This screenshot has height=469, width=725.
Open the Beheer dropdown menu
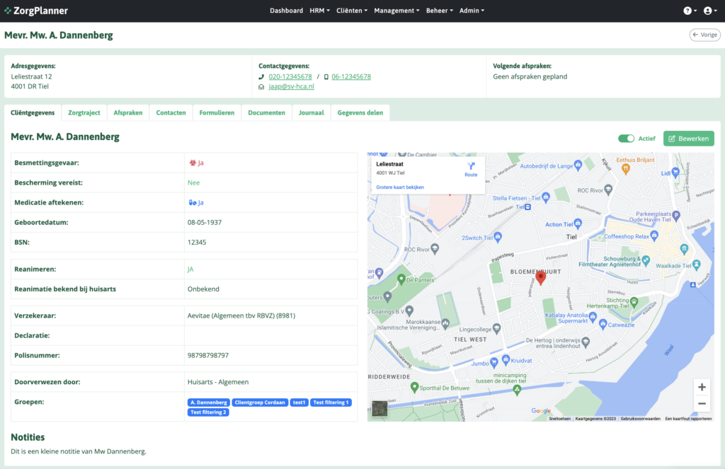coord(440,11)
